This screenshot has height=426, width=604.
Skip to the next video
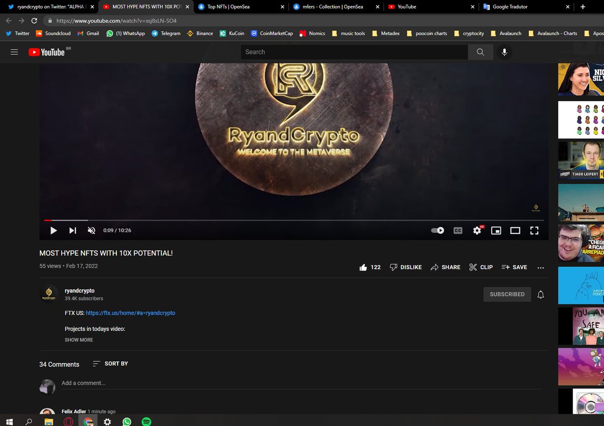point(72,230)
